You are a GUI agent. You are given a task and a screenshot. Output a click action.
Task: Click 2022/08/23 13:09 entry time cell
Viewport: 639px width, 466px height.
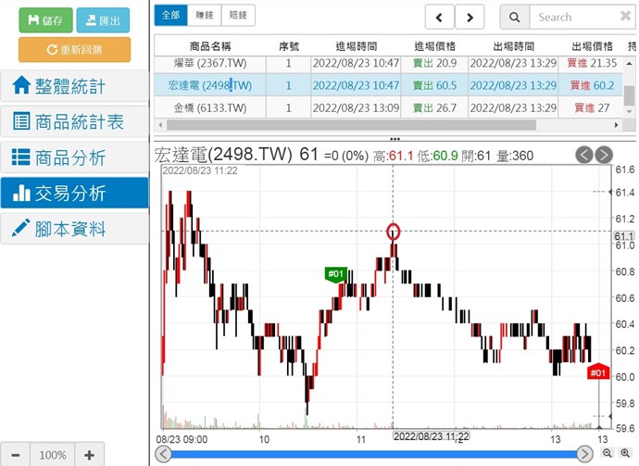click(x=357, y=107)
